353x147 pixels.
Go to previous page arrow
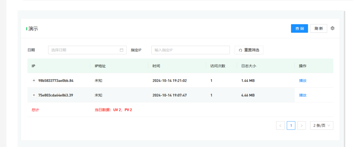coord(280,126)
